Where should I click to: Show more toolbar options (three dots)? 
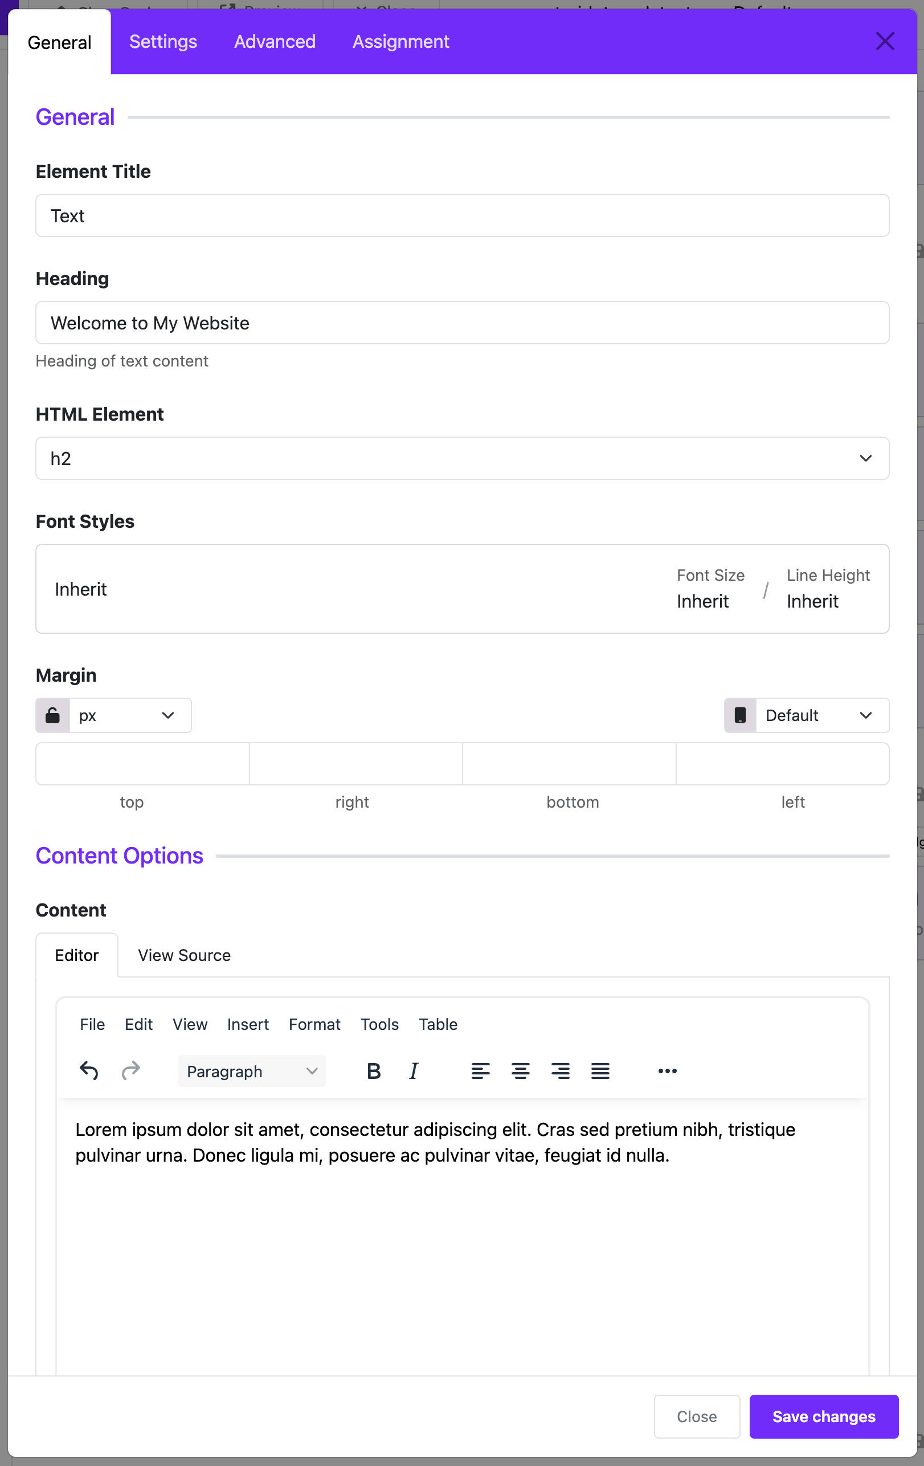pos(667,1070)
